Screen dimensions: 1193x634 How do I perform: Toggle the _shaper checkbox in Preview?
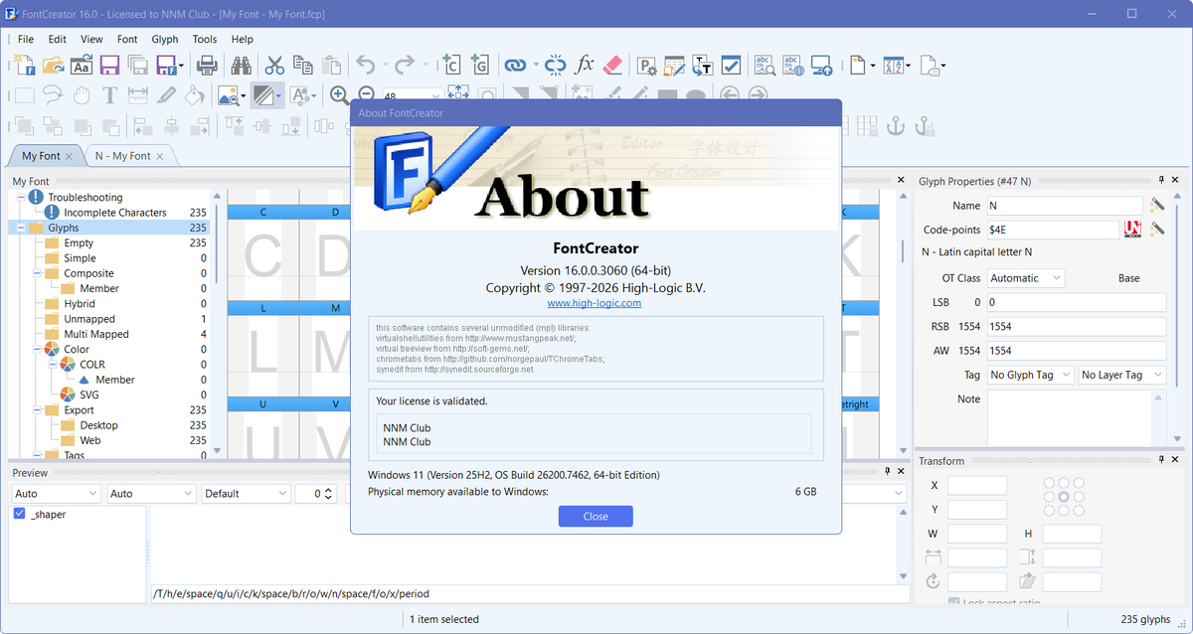pyautogui.click(x=20, y=515)
